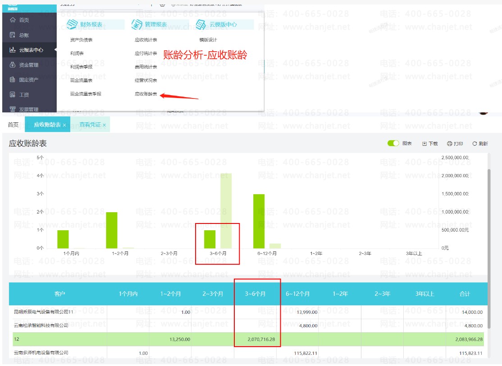Click the refresh icon beside 刷新
Screen dimensions: 502x366
(475, 144)
